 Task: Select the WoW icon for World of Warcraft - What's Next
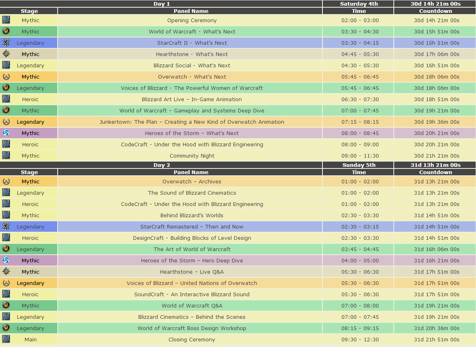pyautogui.click(x=6, y=31)
